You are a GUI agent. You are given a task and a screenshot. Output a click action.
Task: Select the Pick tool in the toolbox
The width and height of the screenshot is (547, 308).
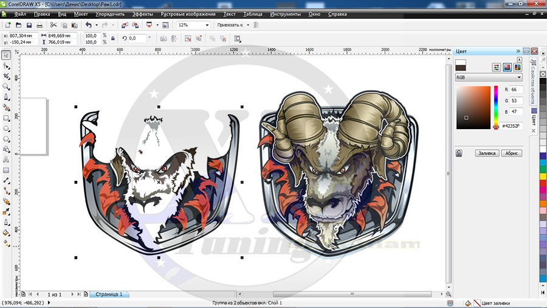coord(6,55)
